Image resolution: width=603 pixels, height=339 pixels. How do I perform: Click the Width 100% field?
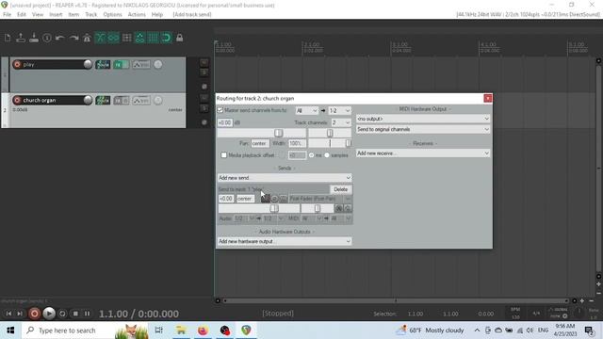click(x=297, y=143)
